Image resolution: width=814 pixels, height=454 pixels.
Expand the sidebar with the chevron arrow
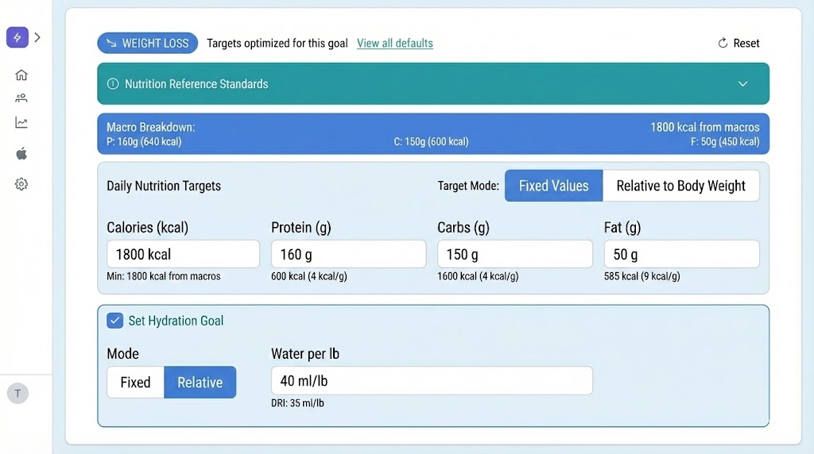37,37
